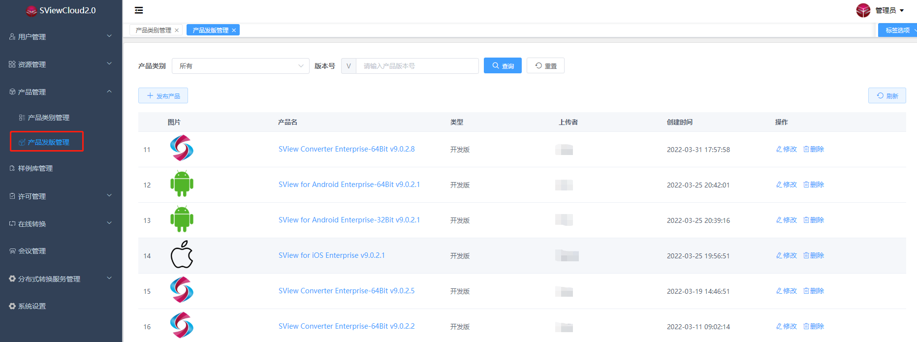Click the V prefix of version field
The width and height of the screenshot is (917, 342).
point(348,66)
